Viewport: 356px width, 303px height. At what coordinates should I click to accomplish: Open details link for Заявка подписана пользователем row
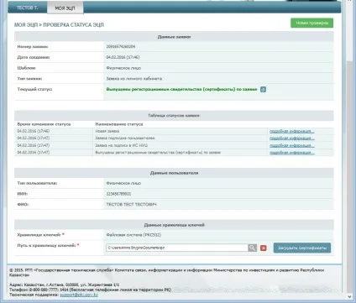[292, 138]
